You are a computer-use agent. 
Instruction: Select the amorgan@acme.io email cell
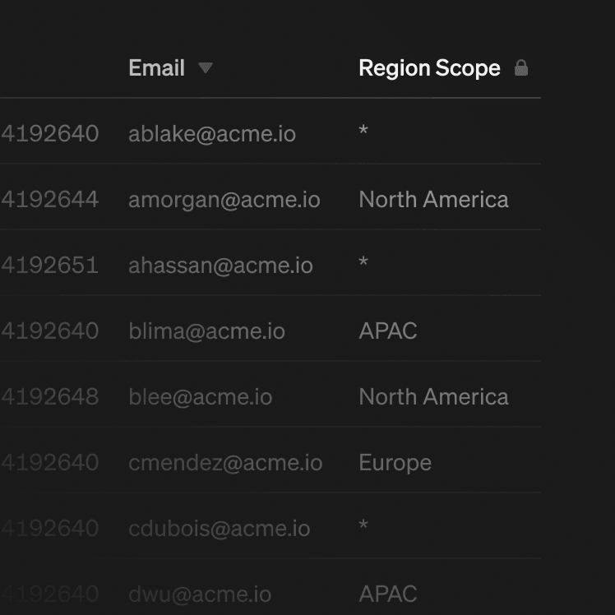pos(224,199)
